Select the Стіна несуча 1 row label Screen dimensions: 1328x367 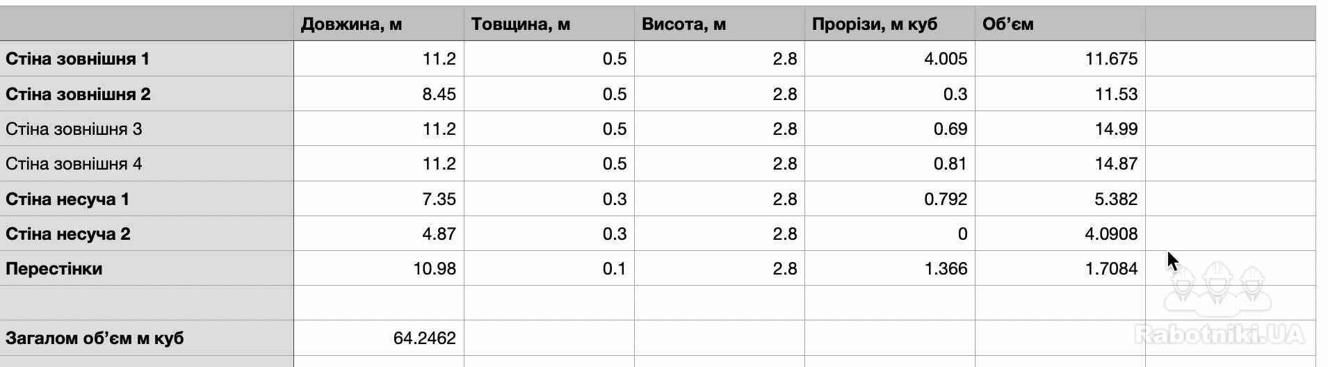tap(147, 199)
